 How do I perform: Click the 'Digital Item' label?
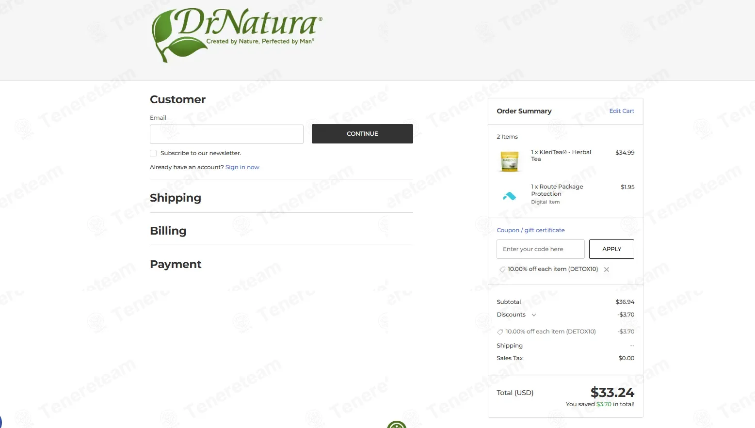pyautogui.click(x=545, y=202)
